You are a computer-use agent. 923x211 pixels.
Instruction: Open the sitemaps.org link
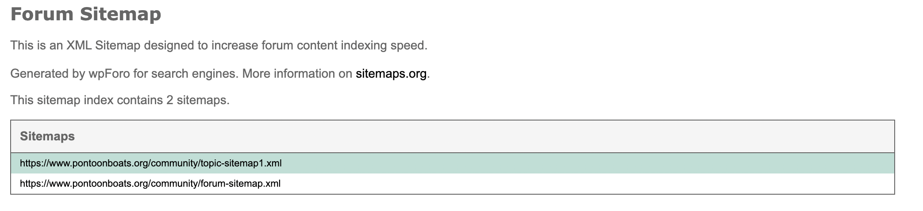pos(391,73)
